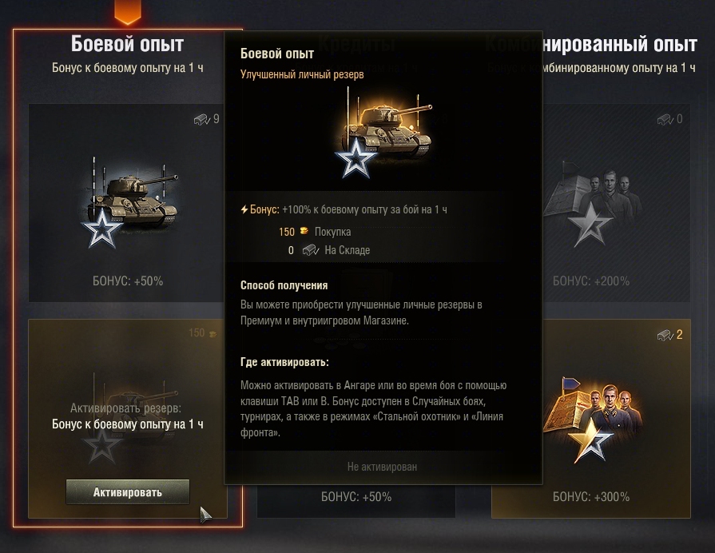This screenshot has width=715, height=553.
Task: Open the Боевой опыт category header
Action: click(x=128, y=44)
